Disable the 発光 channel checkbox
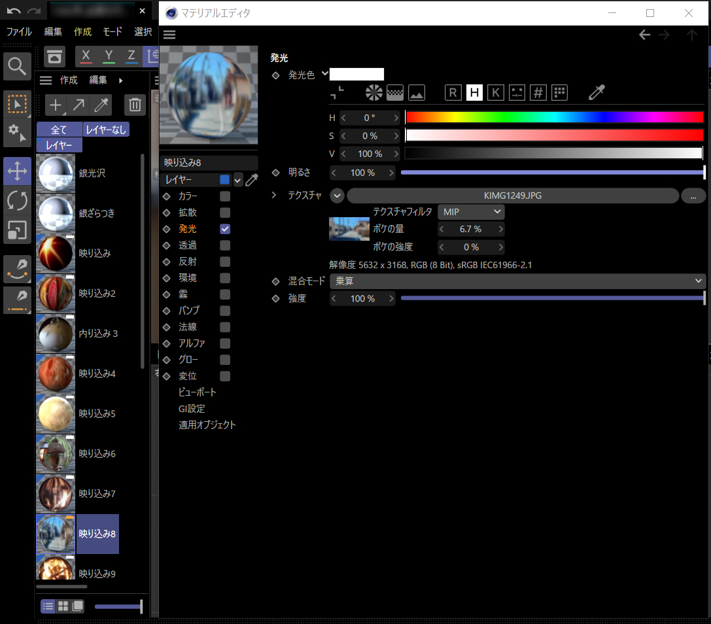Screen dimensions: 711x624 coord(225,229)
